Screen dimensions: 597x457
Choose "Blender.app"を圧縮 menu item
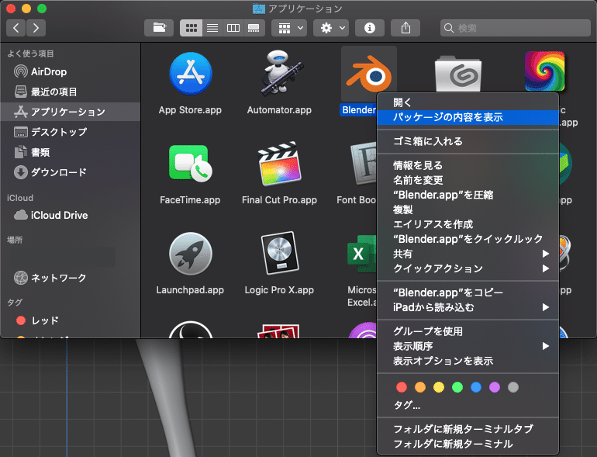[468, 195]
